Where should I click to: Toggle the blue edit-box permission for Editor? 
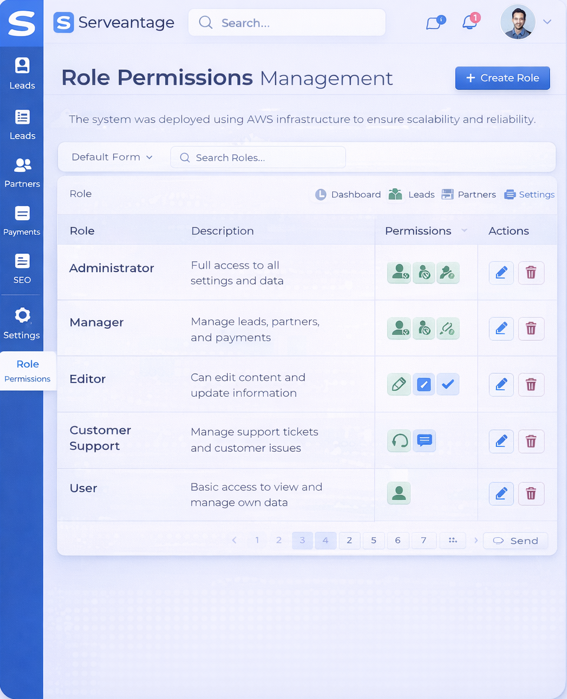424,385
